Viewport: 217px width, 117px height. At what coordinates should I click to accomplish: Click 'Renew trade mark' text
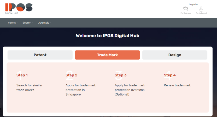177,85
